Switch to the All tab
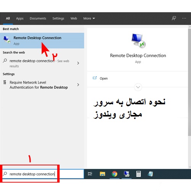Image resolution: width=191 pixels, height=191 pixels. [8, 18]
